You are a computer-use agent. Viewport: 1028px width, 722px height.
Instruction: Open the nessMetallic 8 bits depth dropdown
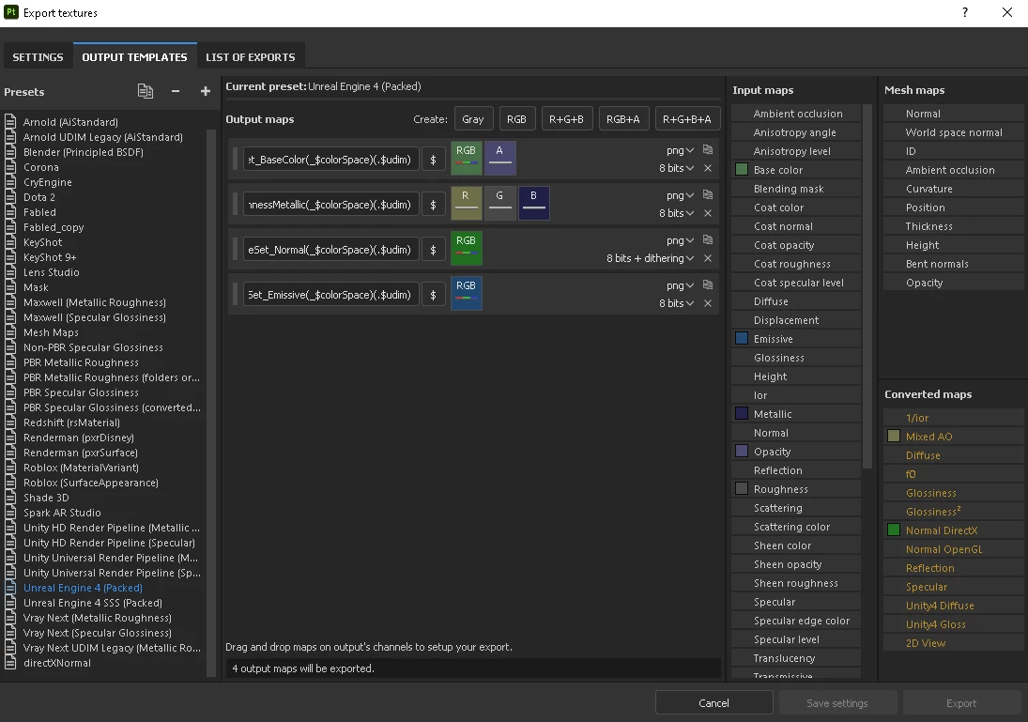click(676, 213)
